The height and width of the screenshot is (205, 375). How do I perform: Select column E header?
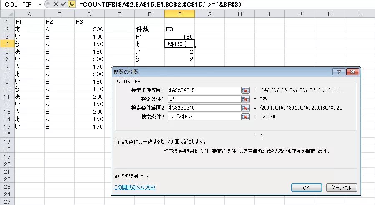click(149, 14)
